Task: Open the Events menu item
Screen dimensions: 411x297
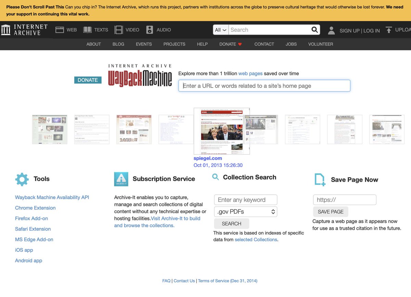Action: [144, 44]
